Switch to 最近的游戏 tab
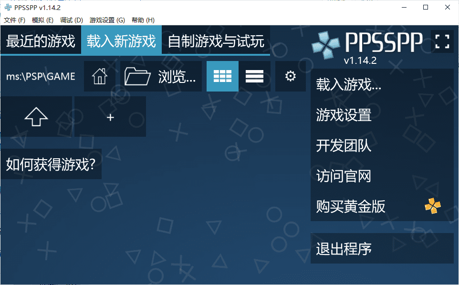 pos(41,41)
